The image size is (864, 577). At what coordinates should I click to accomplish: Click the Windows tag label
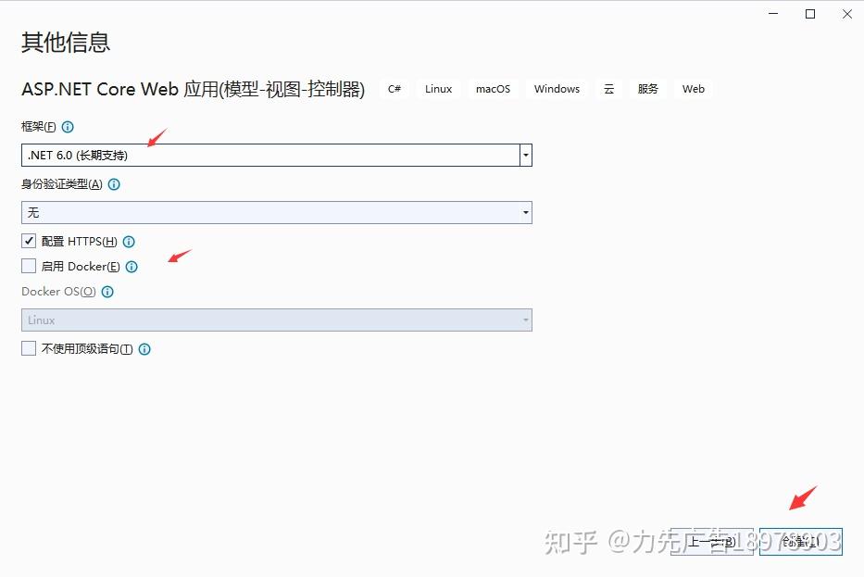coord(557,89)
